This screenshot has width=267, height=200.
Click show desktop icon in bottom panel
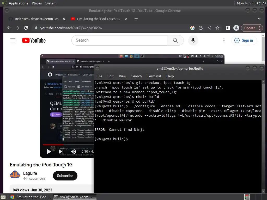[3, 197]
